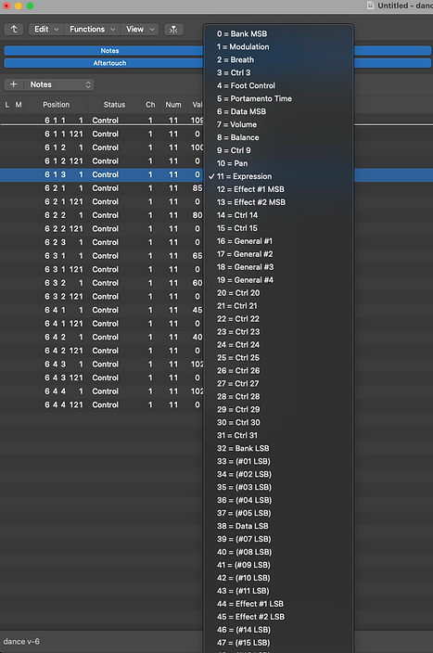Open the Edit dropdown menu

[45, 29]
